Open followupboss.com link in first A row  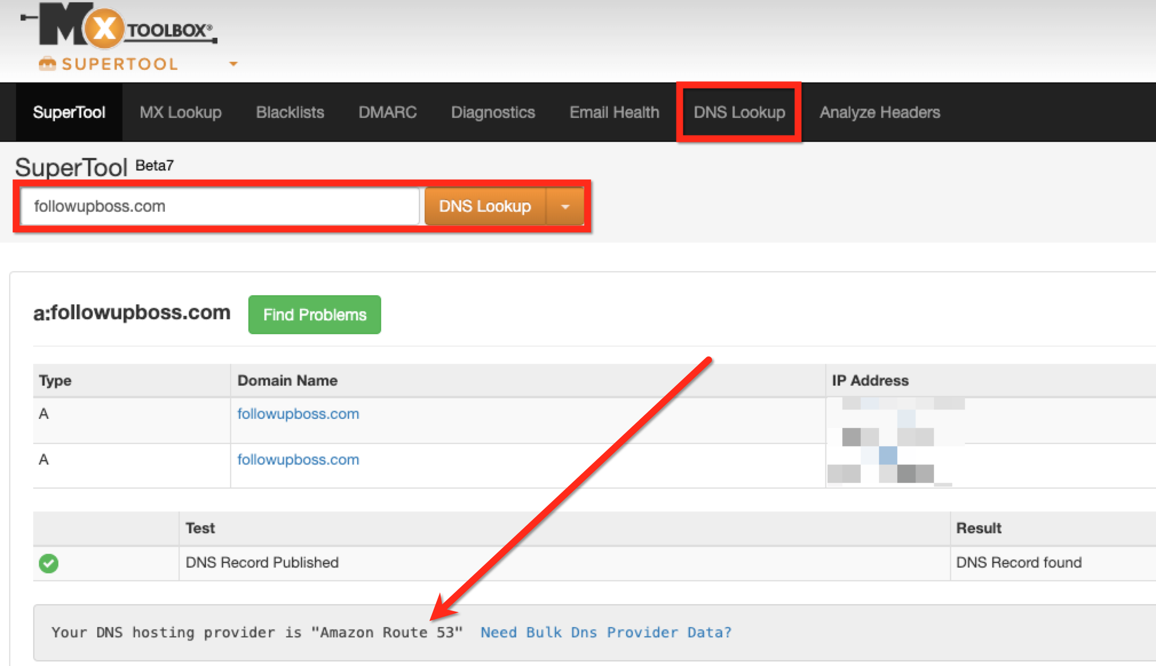298,414
